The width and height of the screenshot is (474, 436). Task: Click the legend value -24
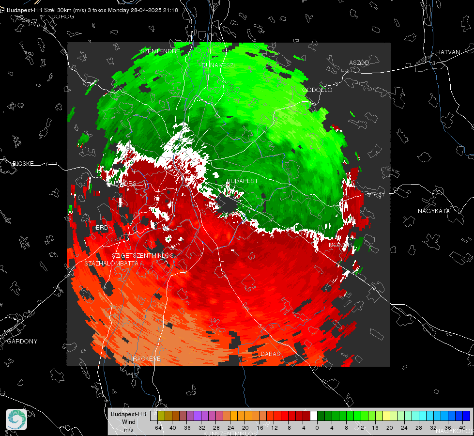(x=230, y=428)
